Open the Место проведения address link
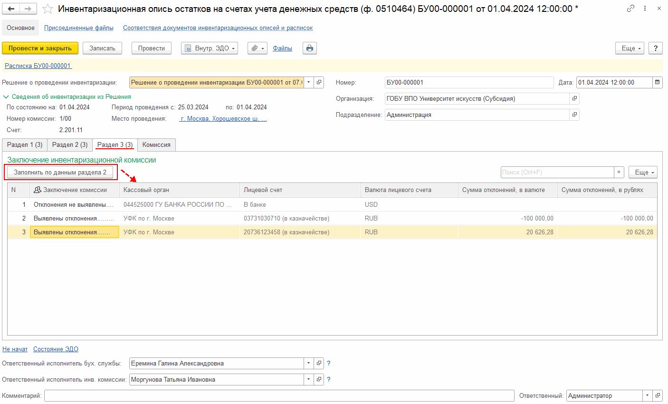The image size is (668, 404). 223,118
